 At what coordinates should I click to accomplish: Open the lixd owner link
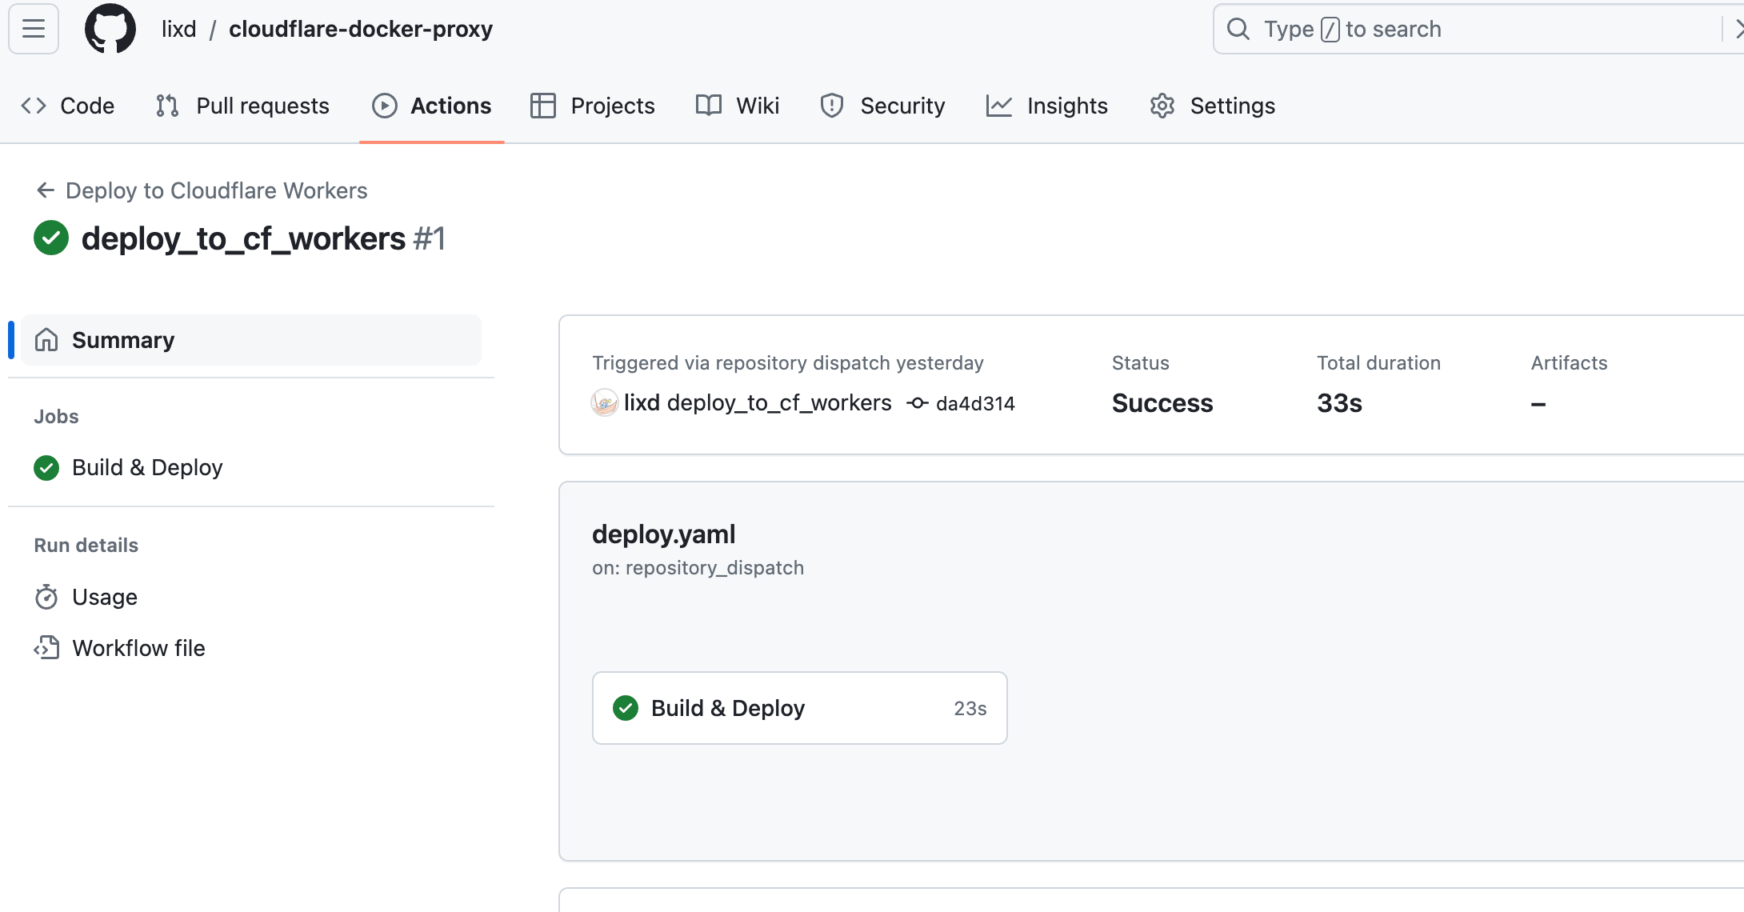pyautogui.click(x=178, y=30)
